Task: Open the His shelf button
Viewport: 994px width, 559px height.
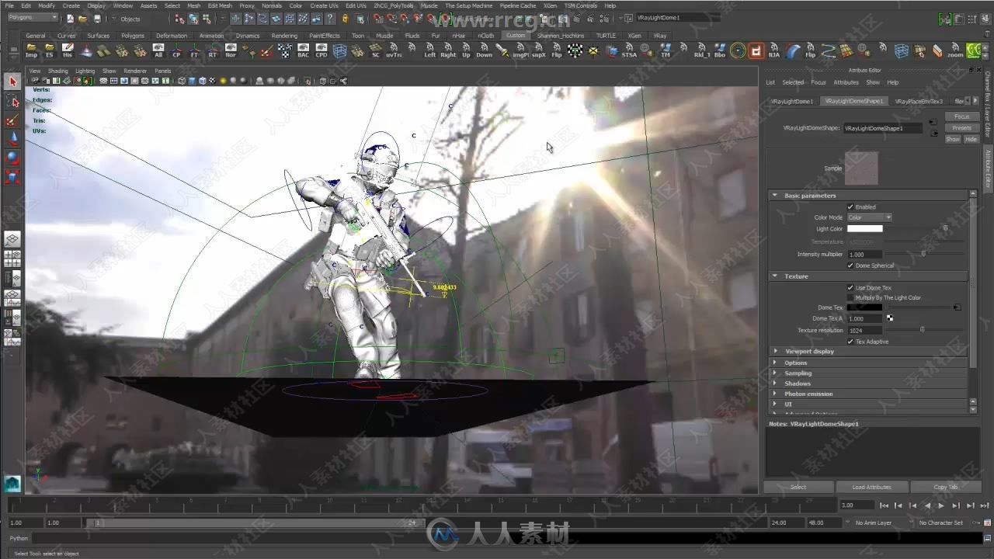Action: click(x=68, y=50)
